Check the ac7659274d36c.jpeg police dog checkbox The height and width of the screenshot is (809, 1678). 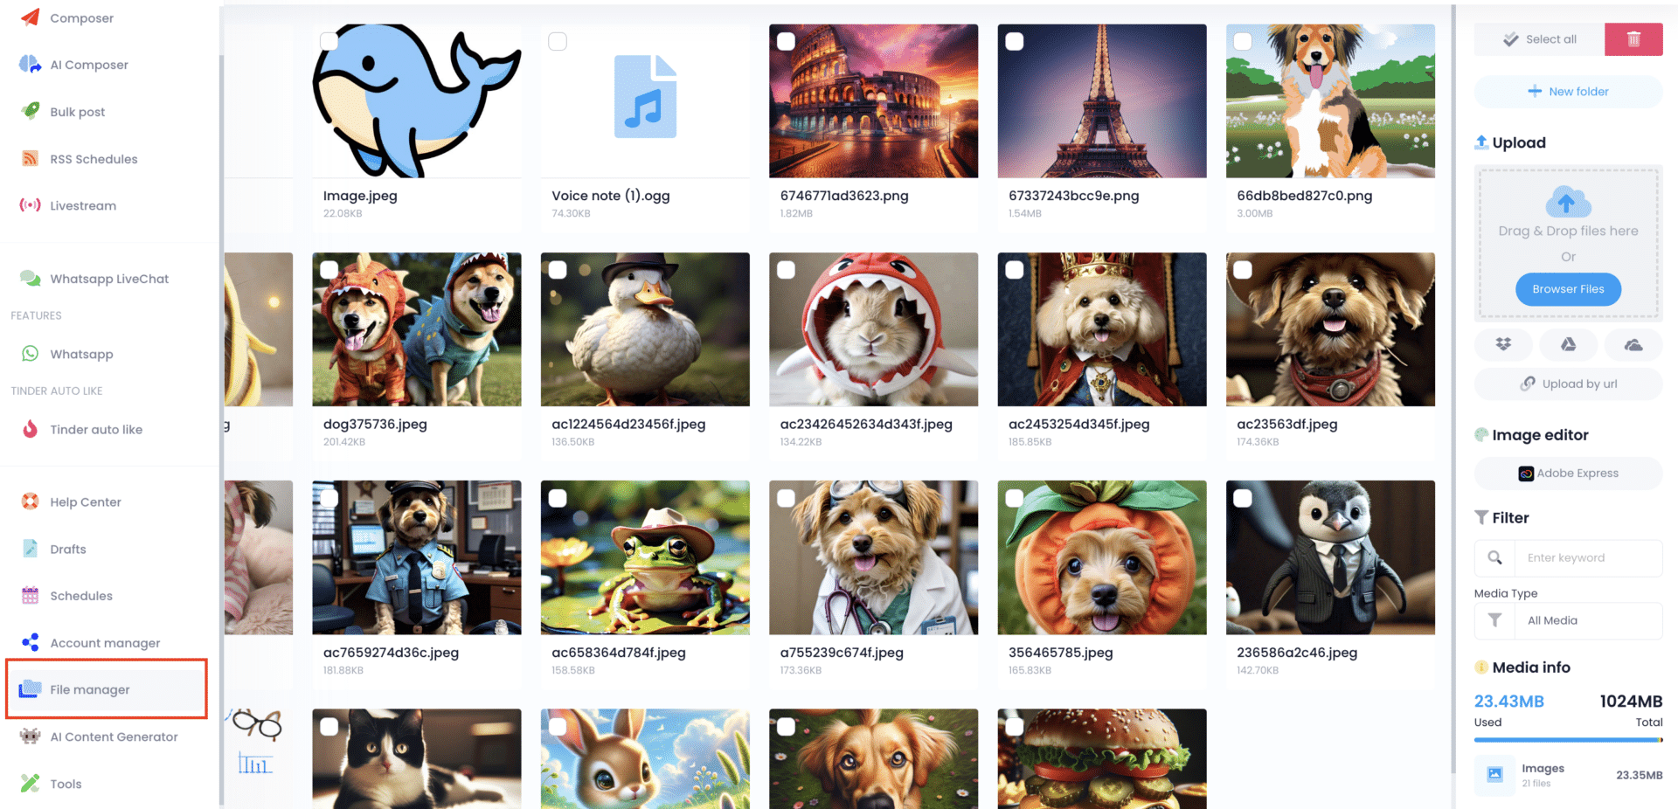(x=329, y=498)
